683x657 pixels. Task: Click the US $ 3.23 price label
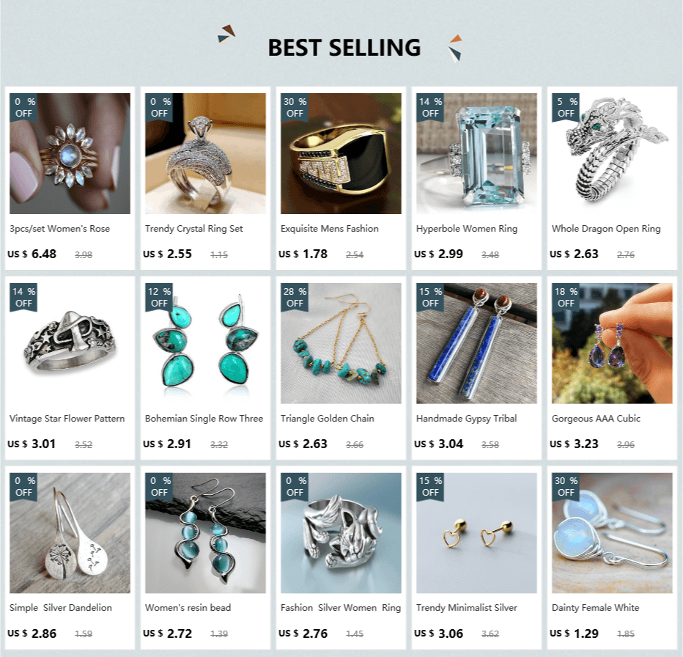click(574, 444)
